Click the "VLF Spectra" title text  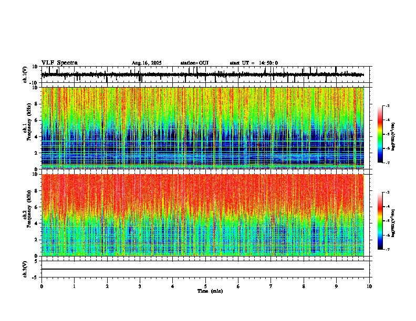click(59, 63)
